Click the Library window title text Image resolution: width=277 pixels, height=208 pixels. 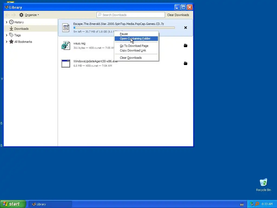[15, 7]
